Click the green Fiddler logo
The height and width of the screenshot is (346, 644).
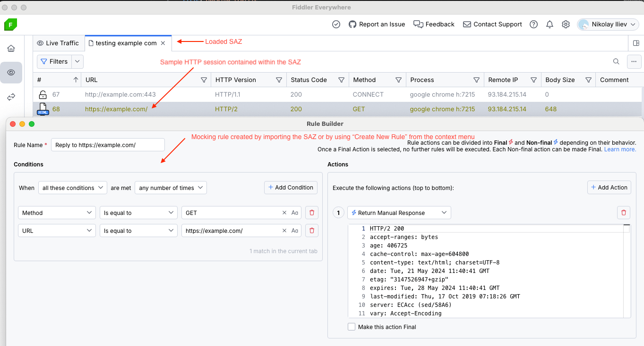[x=10, y=24]
